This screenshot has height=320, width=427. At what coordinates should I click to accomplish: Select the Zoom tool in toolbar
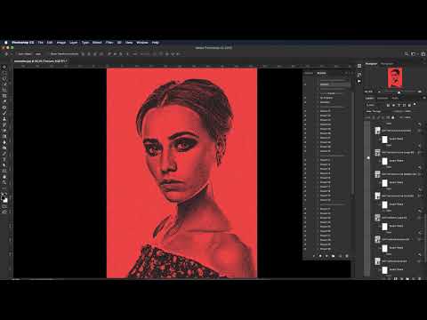tap(4, 182)
